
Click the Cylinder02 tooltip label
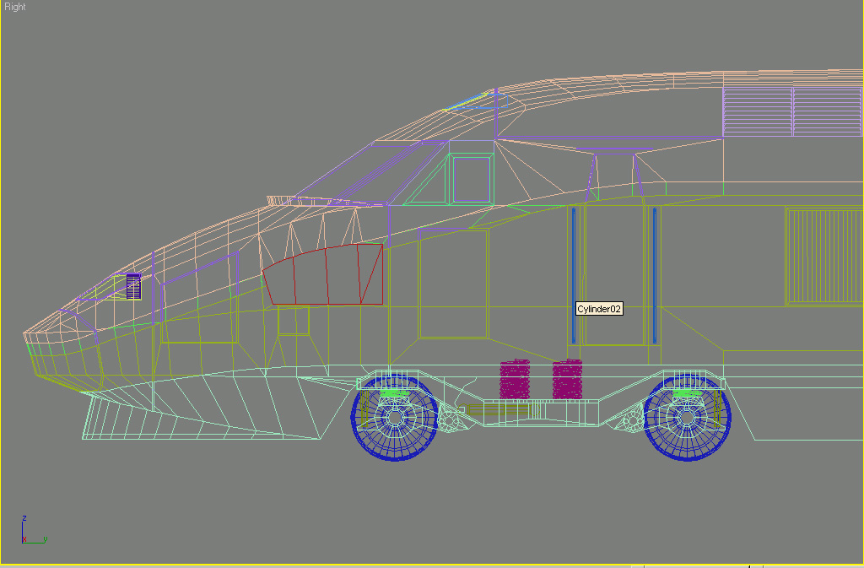pos(599,309)
